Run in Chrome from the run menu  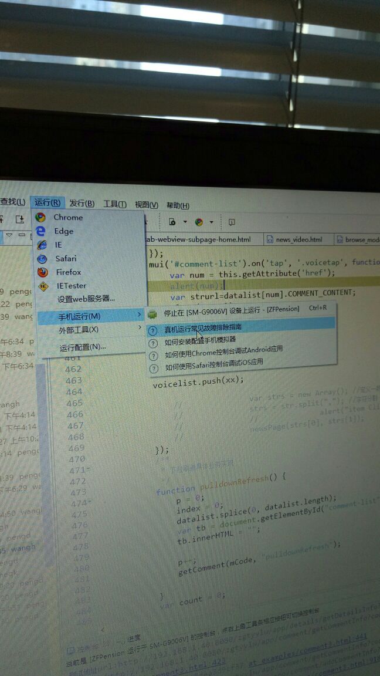pos(67,217)
